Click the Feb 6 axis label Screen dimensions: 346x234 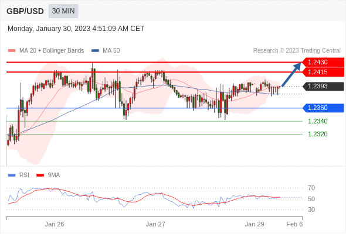(294, 224)
